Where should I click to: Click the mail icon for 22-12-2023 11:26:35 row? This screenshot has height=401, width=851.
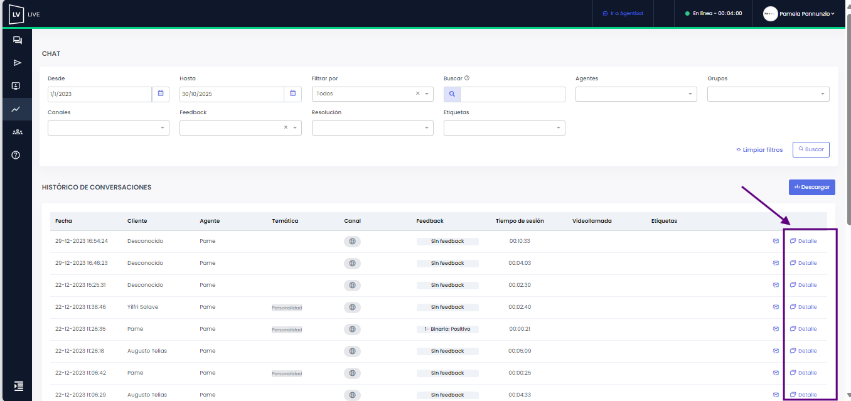[776, 329]
